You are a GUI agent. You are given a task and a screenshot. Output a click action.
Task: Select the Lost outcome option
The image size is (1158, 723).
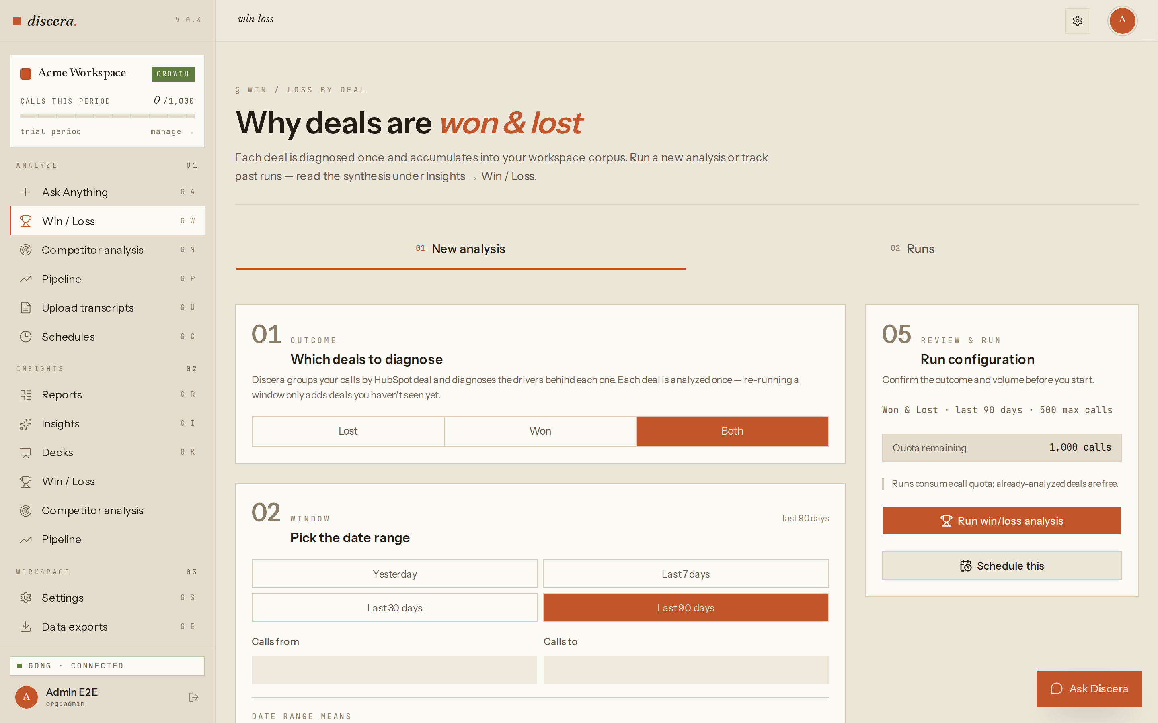348,431
